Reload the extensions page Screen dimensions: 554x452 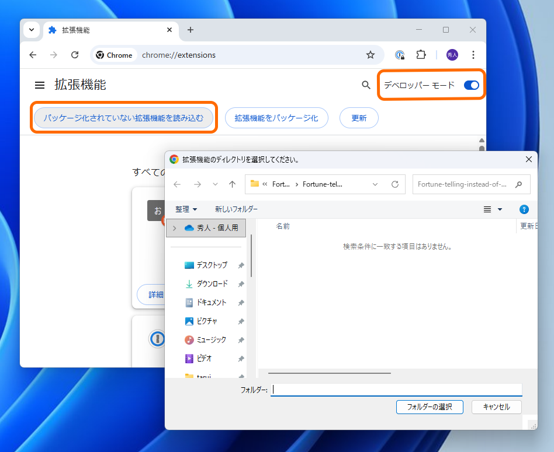75,55
